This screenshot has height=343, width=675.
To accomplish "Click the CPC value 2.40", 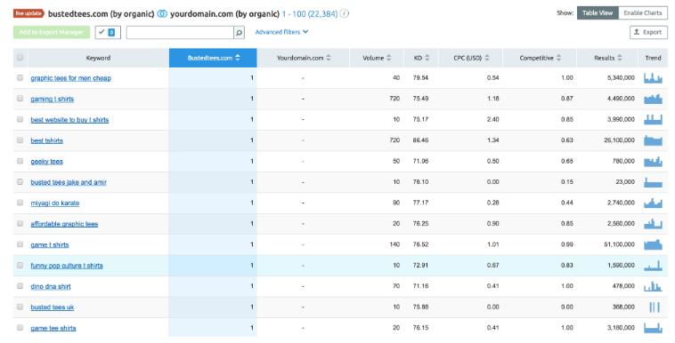I will [493, 119].
